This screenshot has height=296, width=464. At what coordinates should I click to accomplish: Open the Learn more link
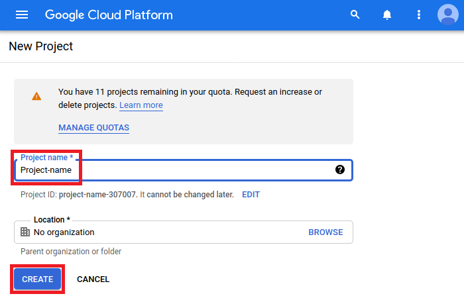[x=141, y=105]
